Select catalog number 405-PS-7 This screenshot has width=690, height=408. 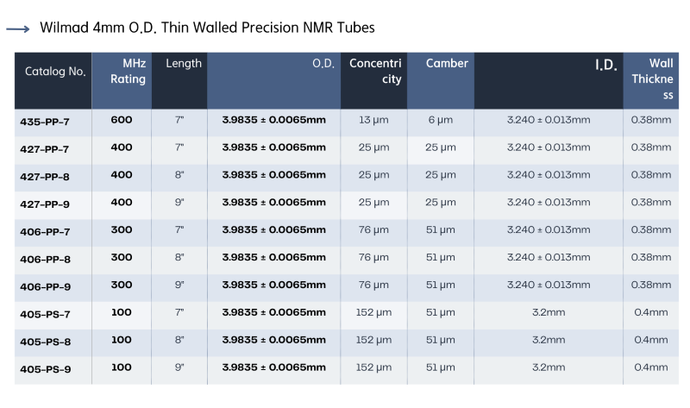tap(46, 315)
